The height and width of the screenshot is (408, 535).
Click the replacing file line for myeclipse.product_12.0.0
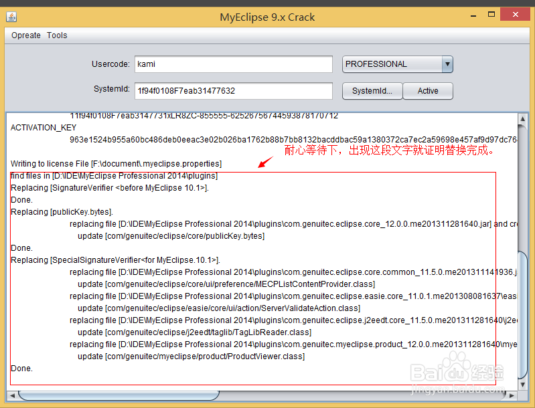293,344
